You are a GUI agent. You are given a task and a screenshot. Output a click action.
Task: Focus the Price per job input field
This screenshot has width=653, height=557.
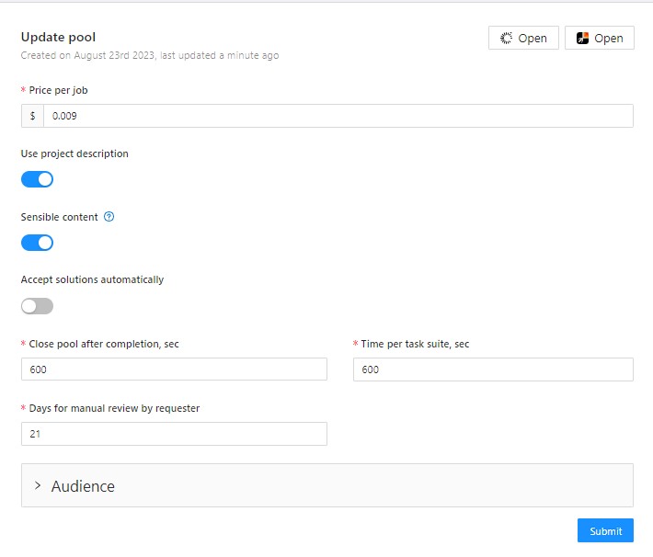coord(337,116)
